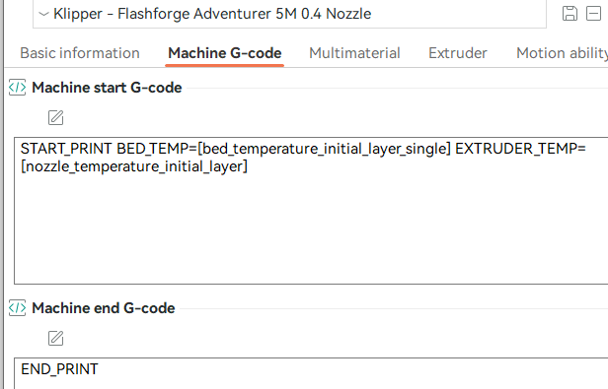Go to the Multimaterial tab
This screenshot has height=389, width=608.
pyautogui.click(x=354, y=53)
